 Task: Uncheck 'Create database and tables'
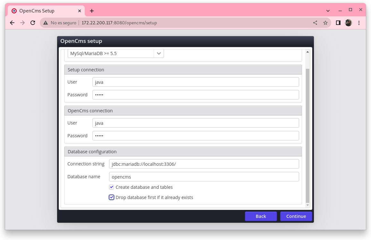(x=112, y=187)
